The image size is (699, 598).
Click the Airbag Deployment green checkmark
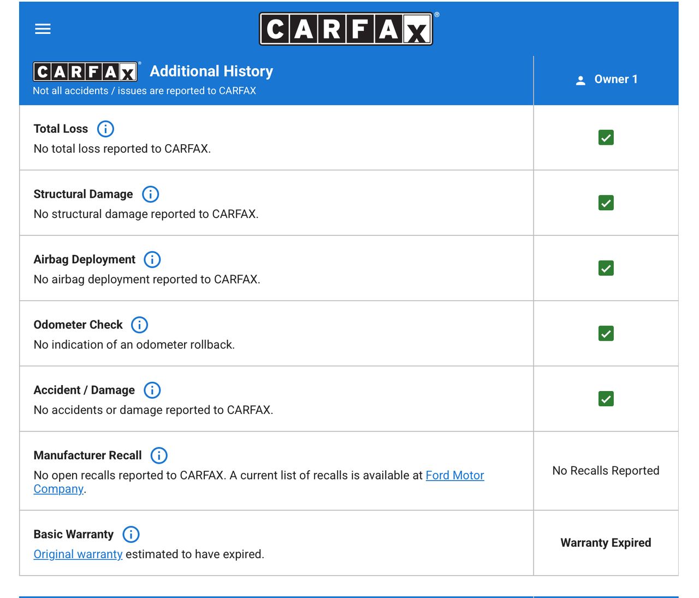606,268
